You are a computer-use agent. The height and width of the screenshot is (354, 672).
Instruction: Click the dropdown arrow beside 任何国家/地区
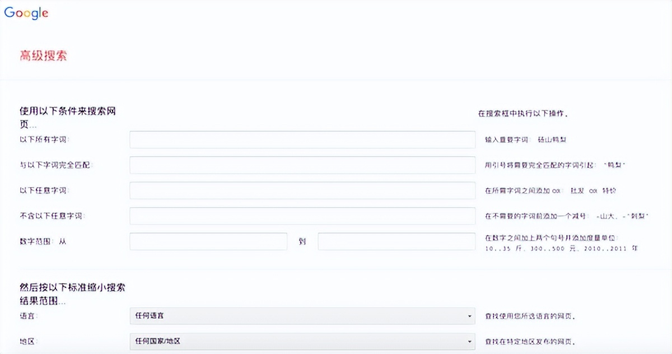[470, 341]
